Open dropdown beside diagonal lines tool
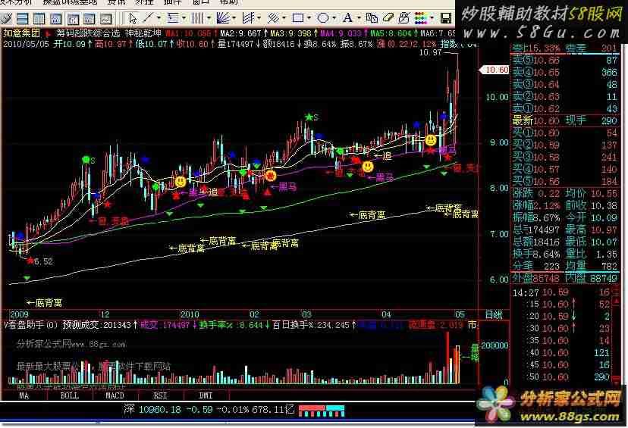 [284, 18]
